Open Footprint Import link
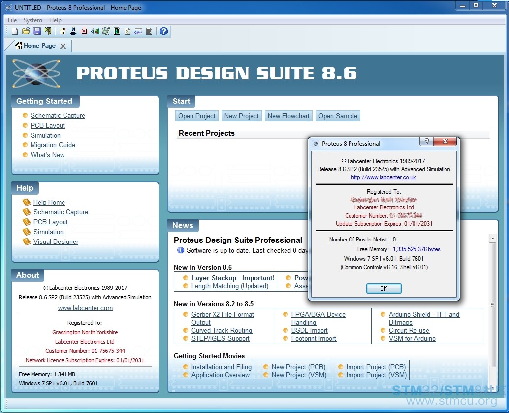This screenshot has height=413, width=509. [x=314, y=338]
